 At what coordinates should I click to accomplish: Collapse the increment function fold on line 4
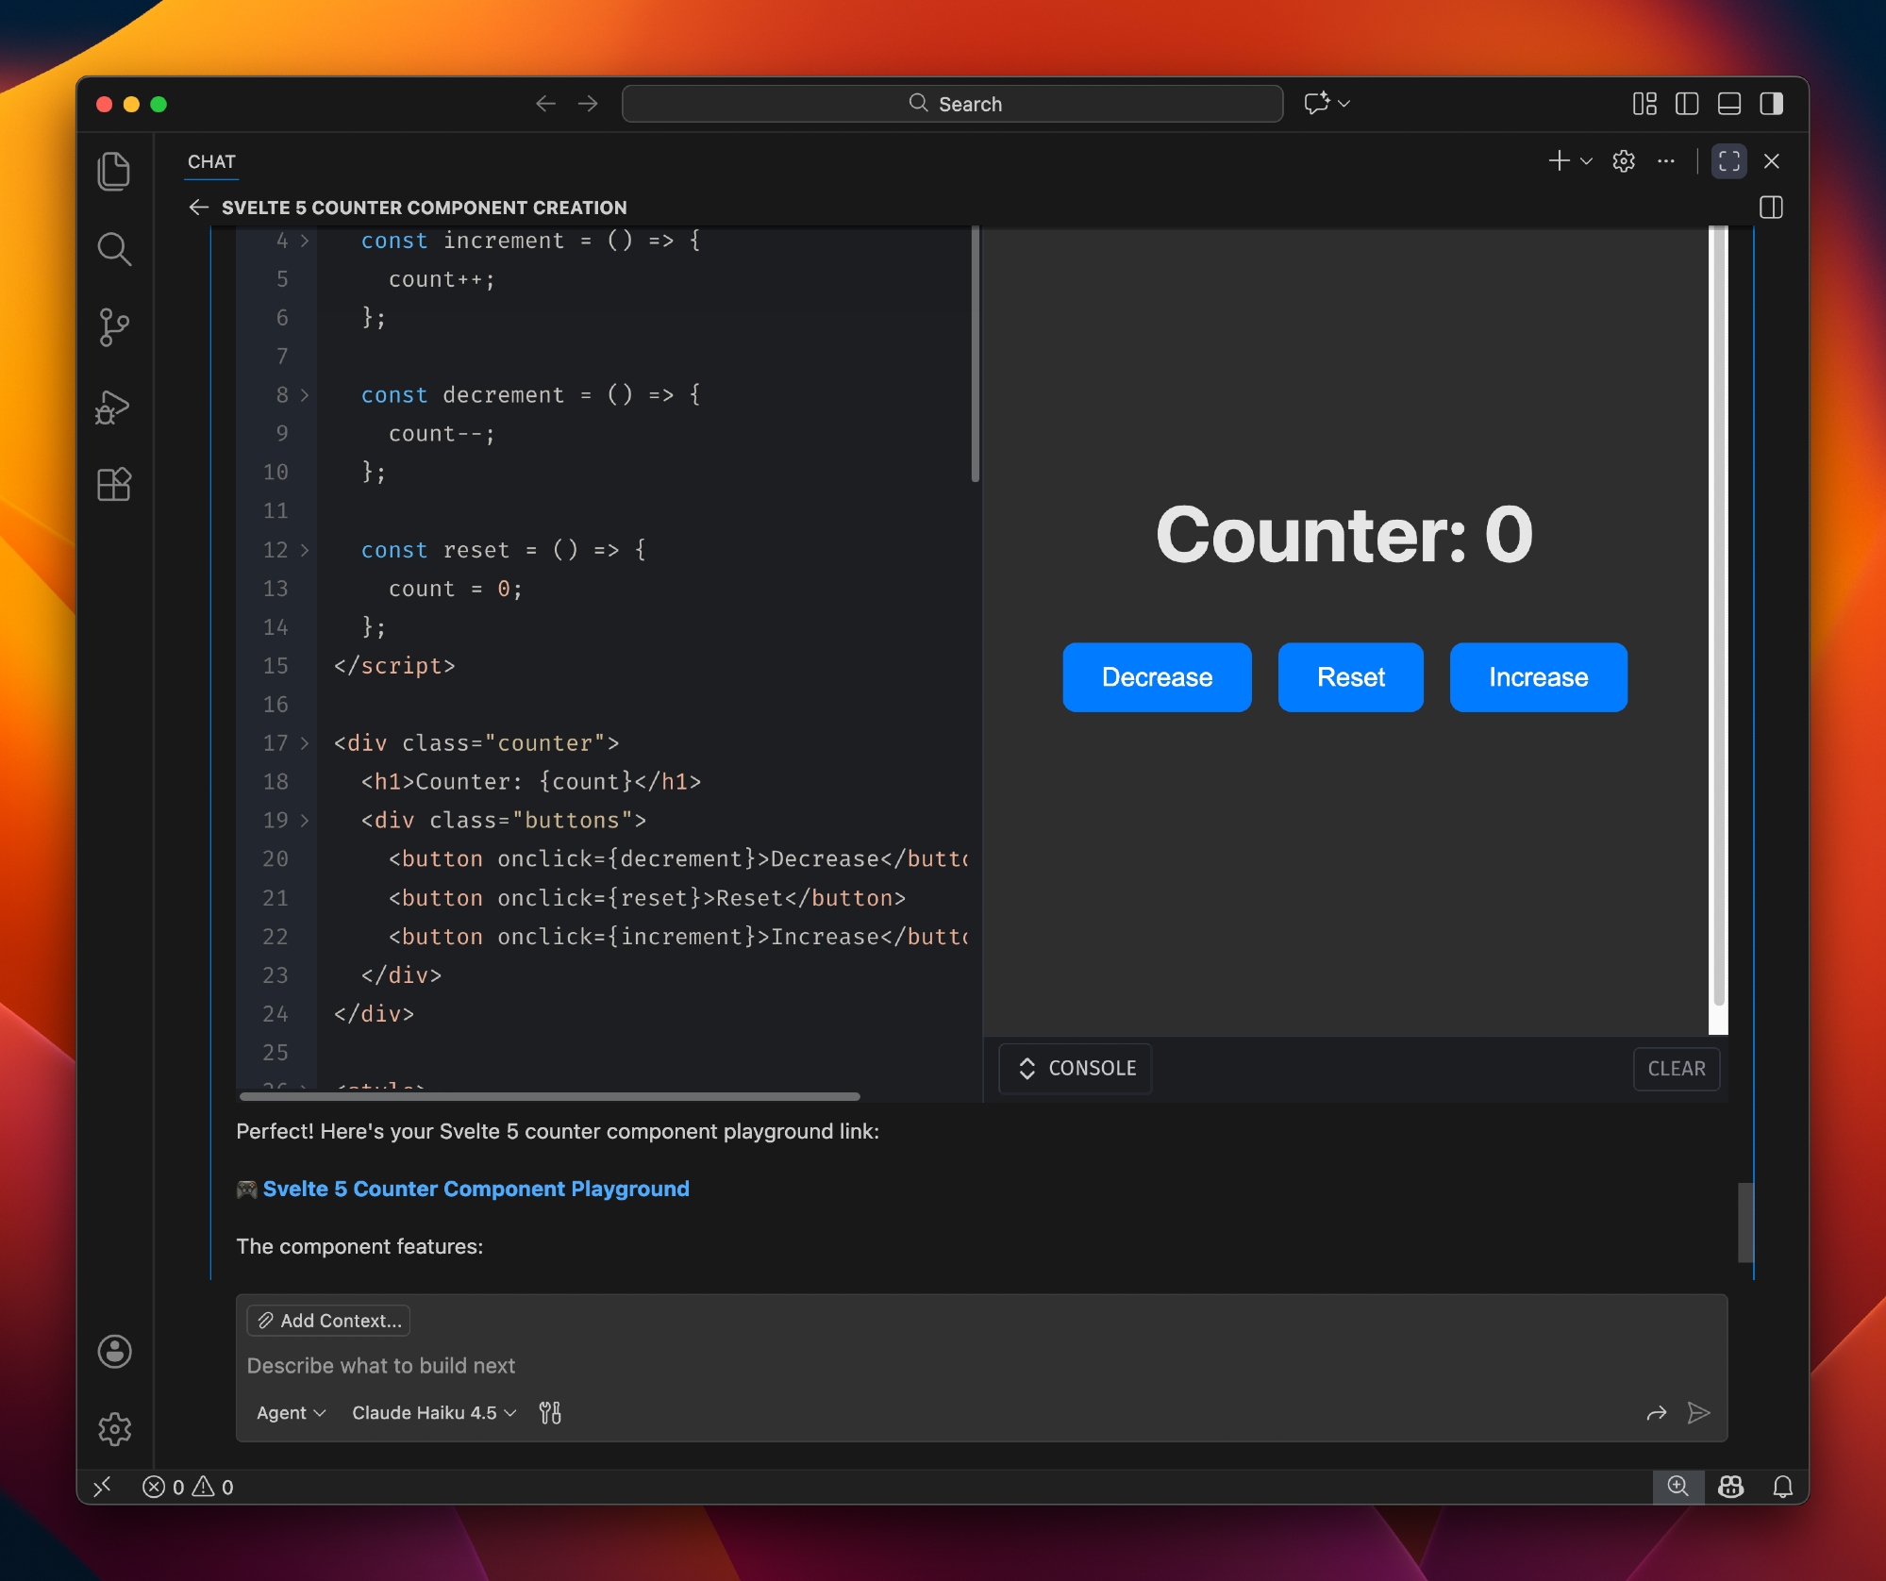coord(305,241)
